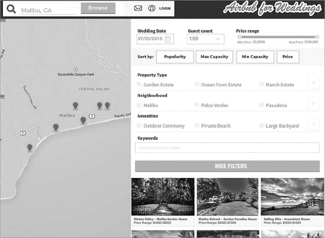Image resolution: width=325 pixels, height=238 pixels.
Task: Click the Central Malibu map label
Action: pyautogui.click(x=94, y=89)
